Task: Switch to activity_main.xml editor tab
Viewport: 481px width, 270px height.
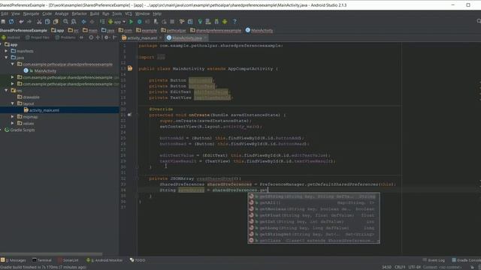Action: coord(142,38)
